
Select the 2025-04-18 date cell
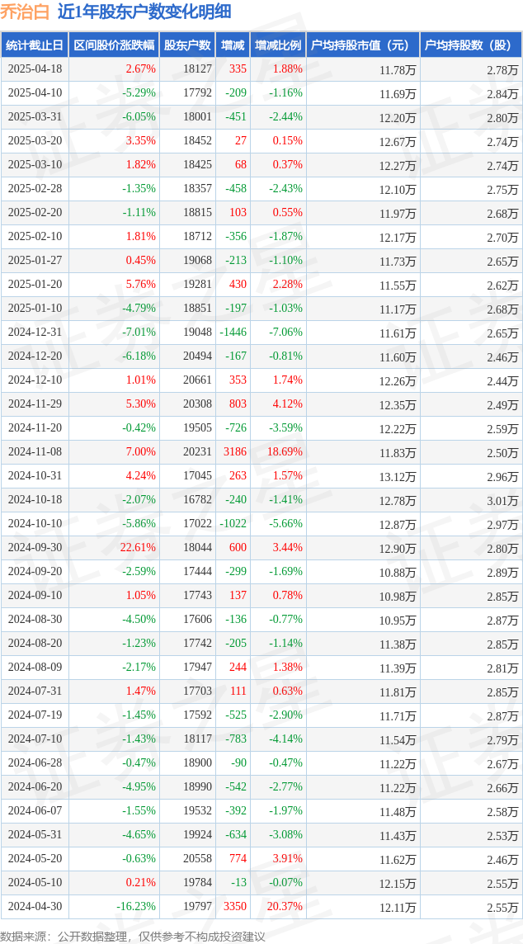coord(35,69)
